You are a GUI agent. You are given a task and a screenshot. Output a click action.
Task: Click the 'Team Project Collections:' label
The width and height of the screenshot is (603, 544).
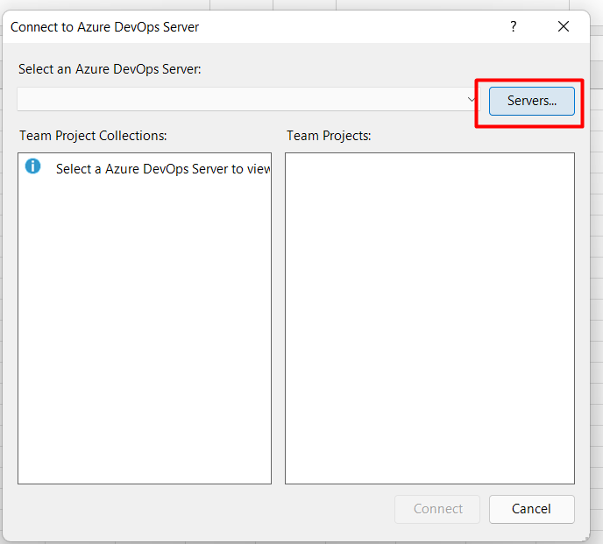coord(93,136)
